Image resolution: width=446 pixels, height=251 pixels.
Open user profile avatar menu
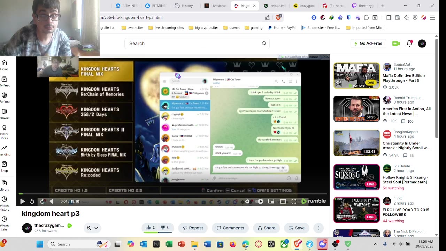click(x=422, y=44)
